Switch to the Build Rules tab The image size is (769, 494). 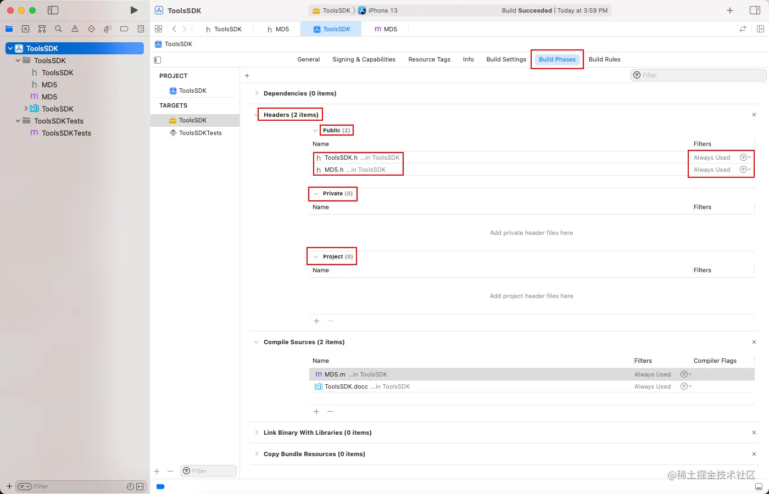pos(605,59)
